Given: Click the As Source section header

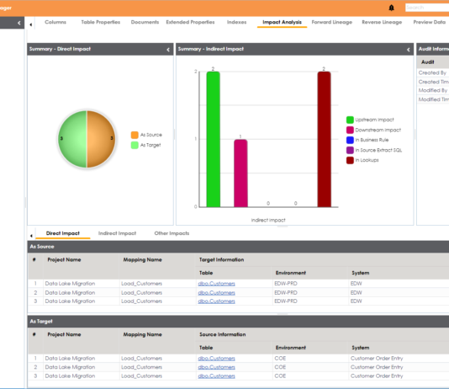Looking at the screenshot, I should point(238,247).
